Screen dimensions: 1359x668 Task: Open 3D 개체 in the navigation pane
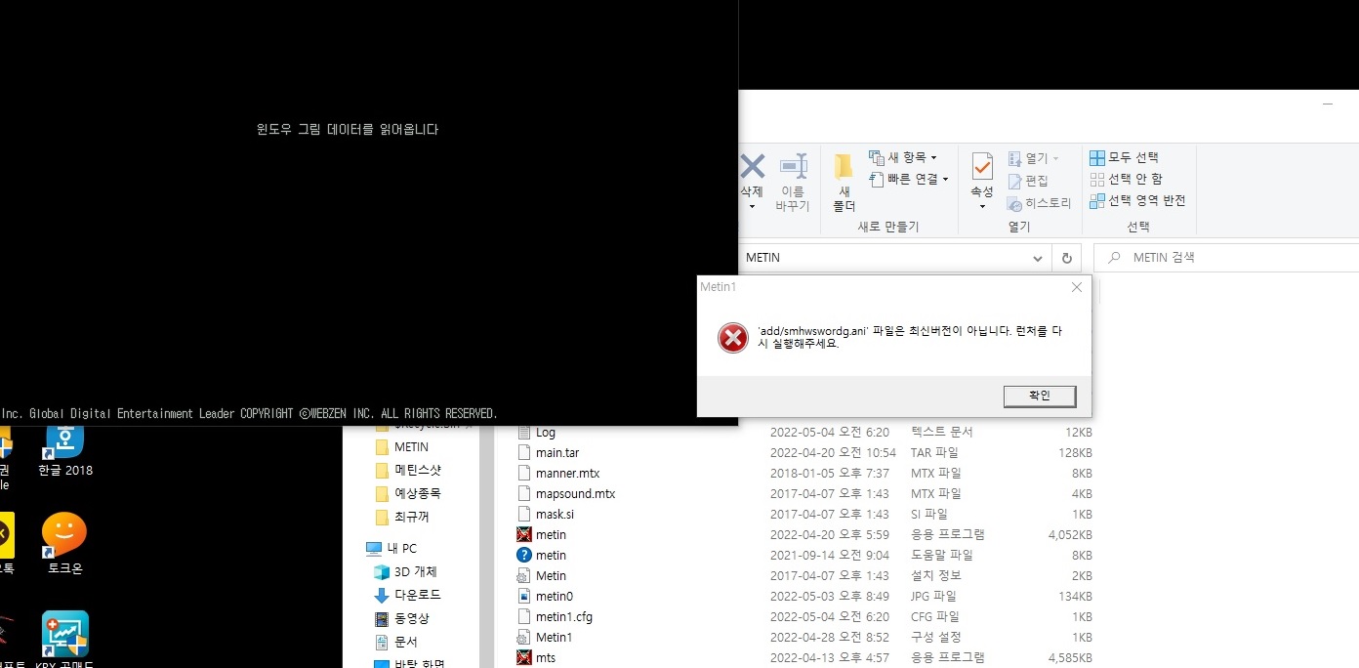coord(416,571)
